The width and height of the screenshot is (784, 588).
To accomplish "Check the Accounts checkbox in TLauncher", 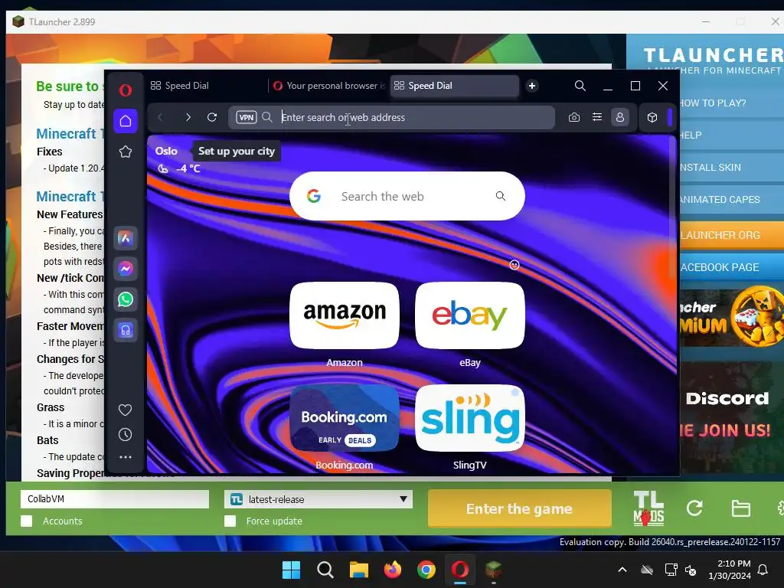I will point(27,521).
